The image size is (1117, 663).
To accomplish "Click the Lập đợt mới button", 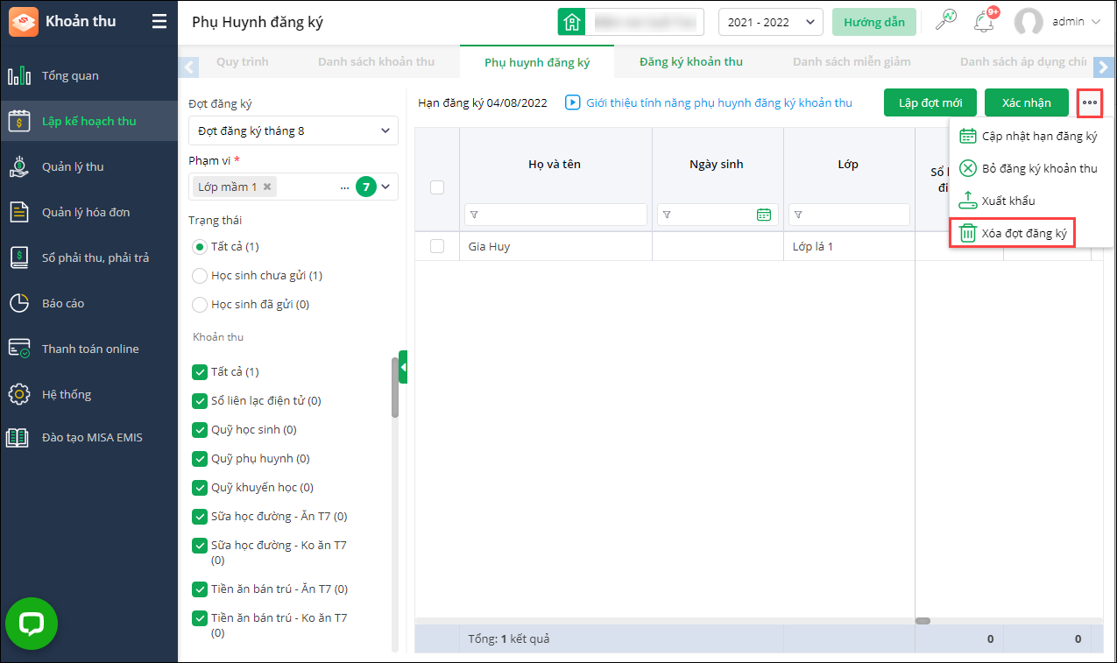I will point(930,102).
